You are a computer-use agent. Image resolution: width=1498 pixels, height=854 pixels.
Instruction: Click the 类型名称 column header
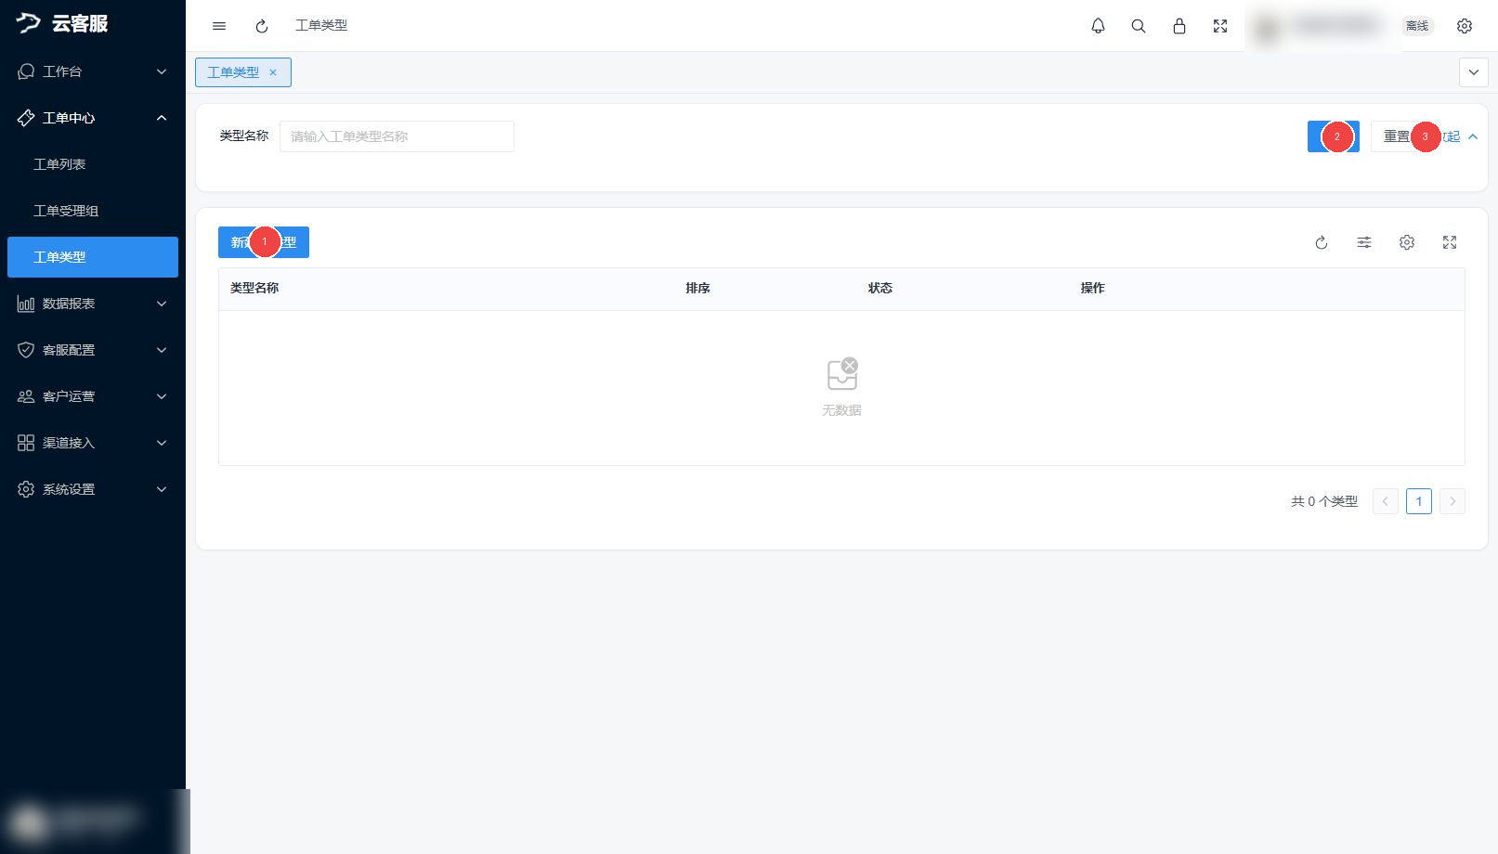(x=254, y=289)
